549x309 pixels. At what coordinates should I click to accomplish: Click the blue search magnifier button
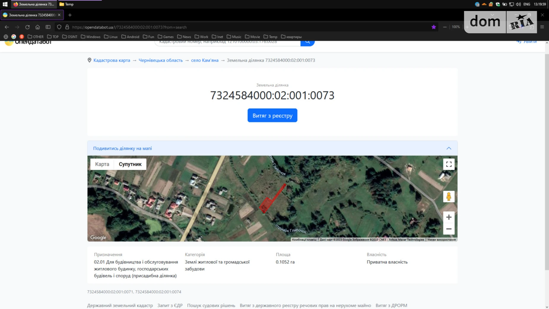pos(307,42)
